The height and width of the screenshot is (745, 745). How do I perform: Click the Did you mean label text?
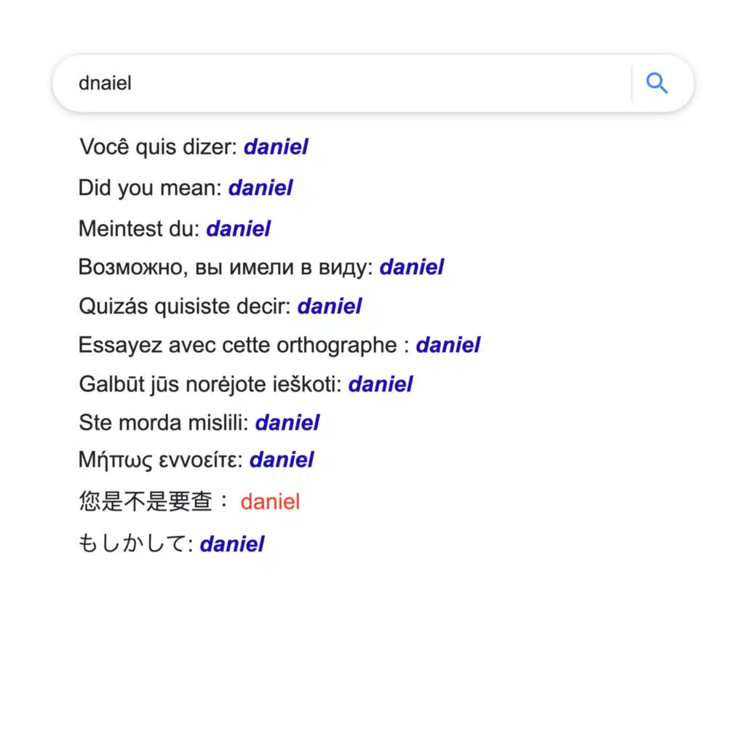149,188
